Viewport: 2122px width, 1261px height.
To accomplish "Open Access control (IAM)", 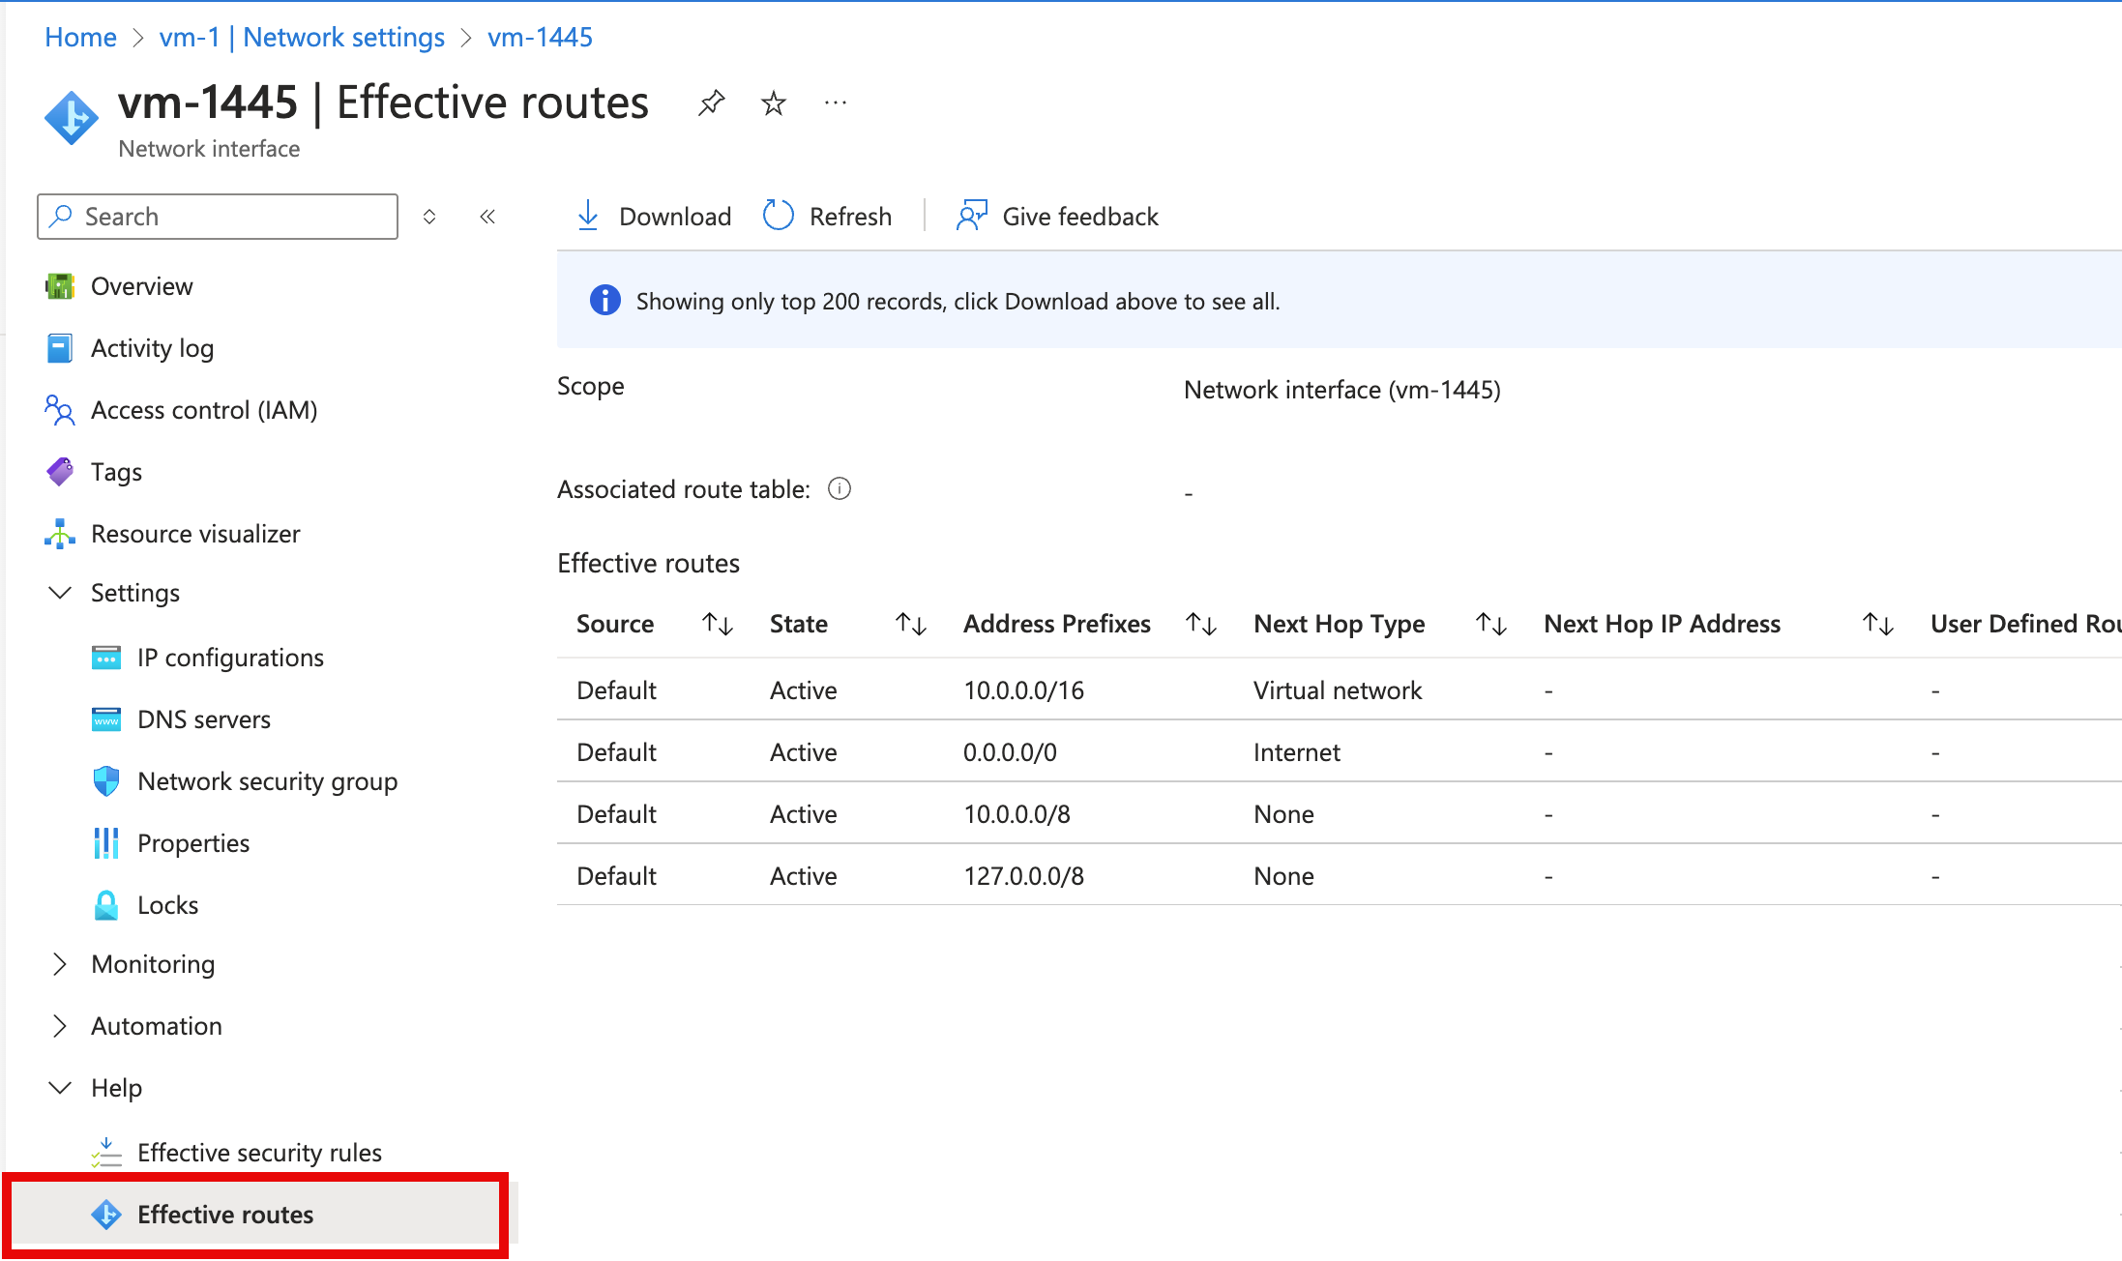I will pos(204,410).
